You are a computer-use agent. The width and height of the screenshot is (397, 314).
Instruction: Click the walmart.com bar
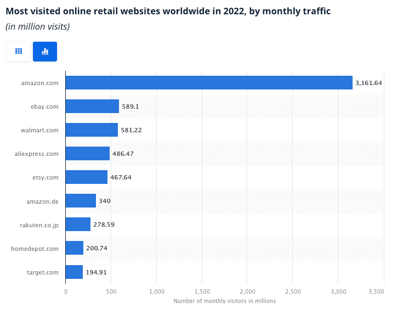(x=92, y=130)
